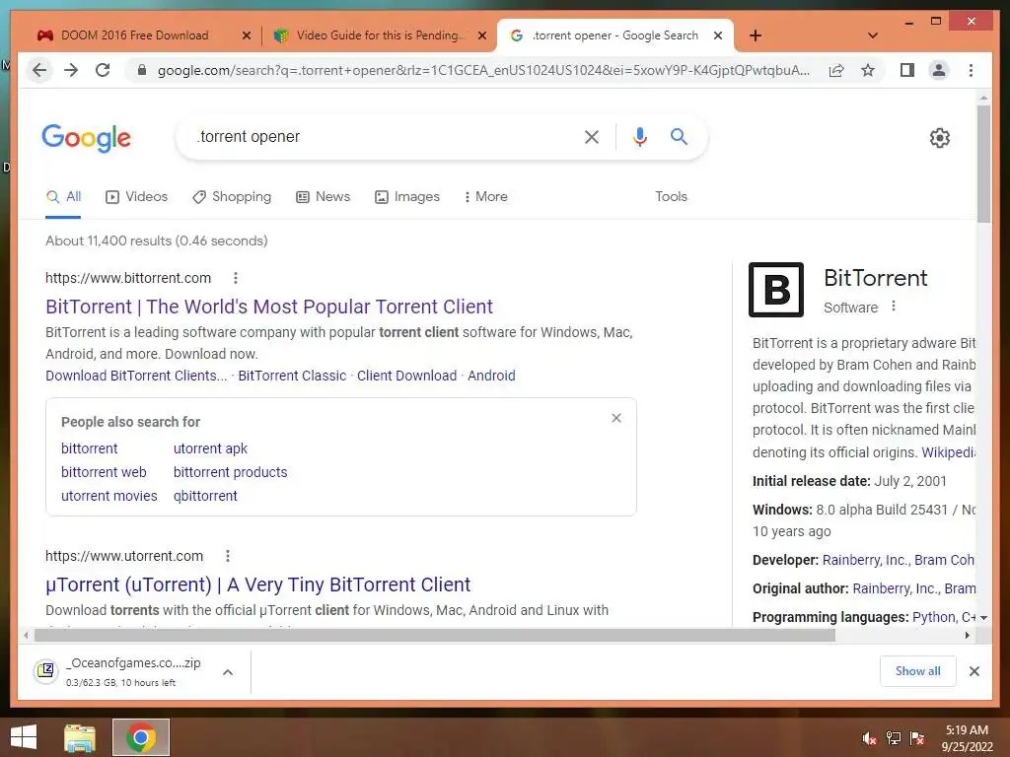Viewport: 1010px width, 757px height.
Task: Open Chrome side panel
Action: [907, 70]
